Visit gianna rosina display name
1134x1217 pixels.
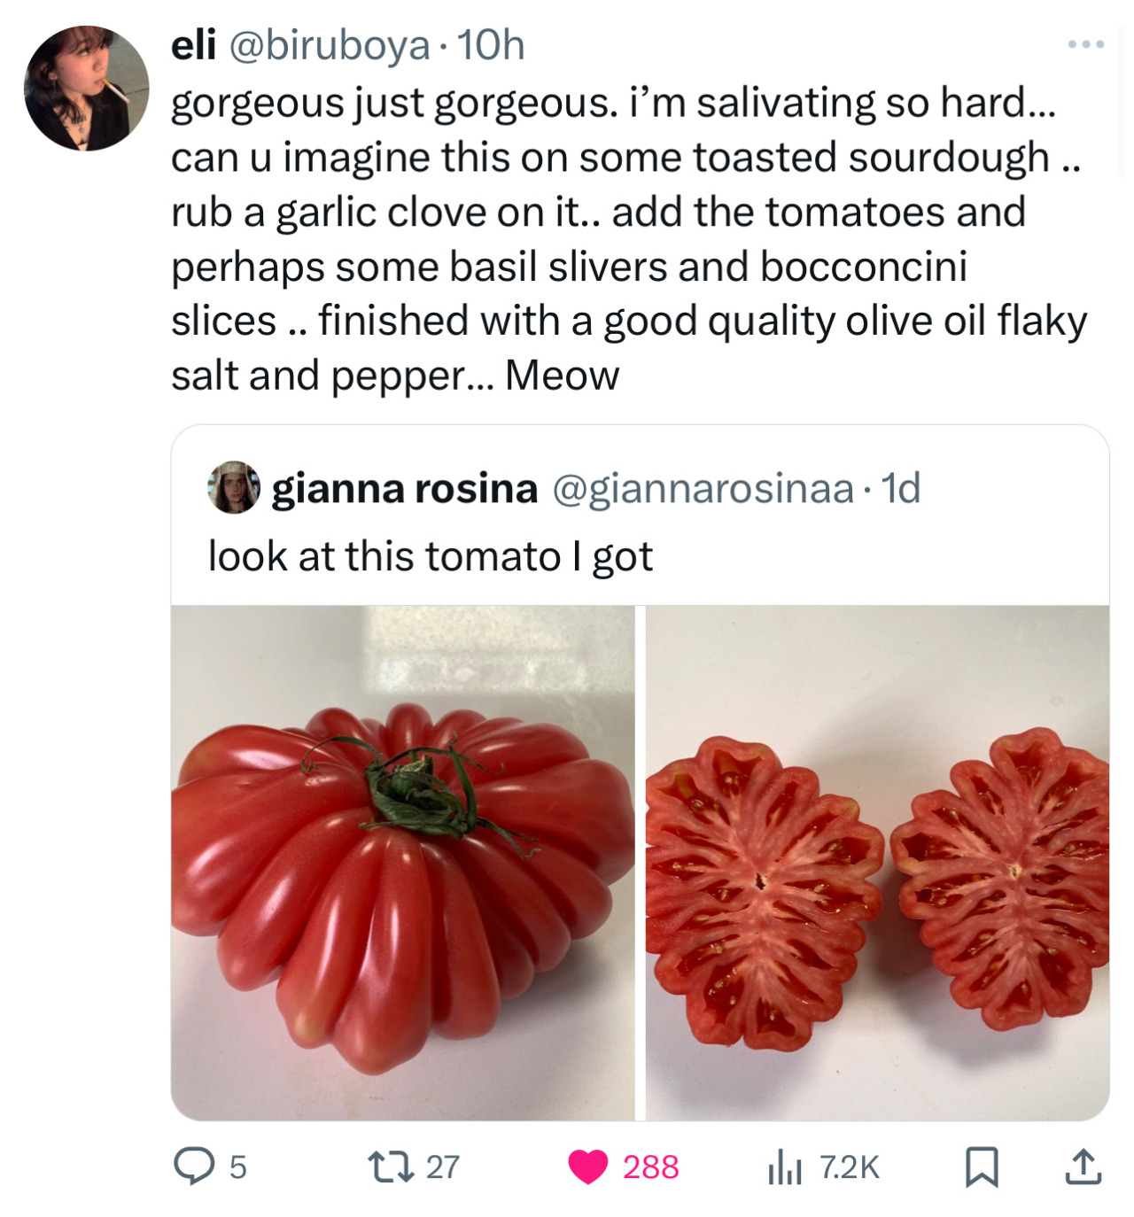pyautogui.click(x=404, y=488)
